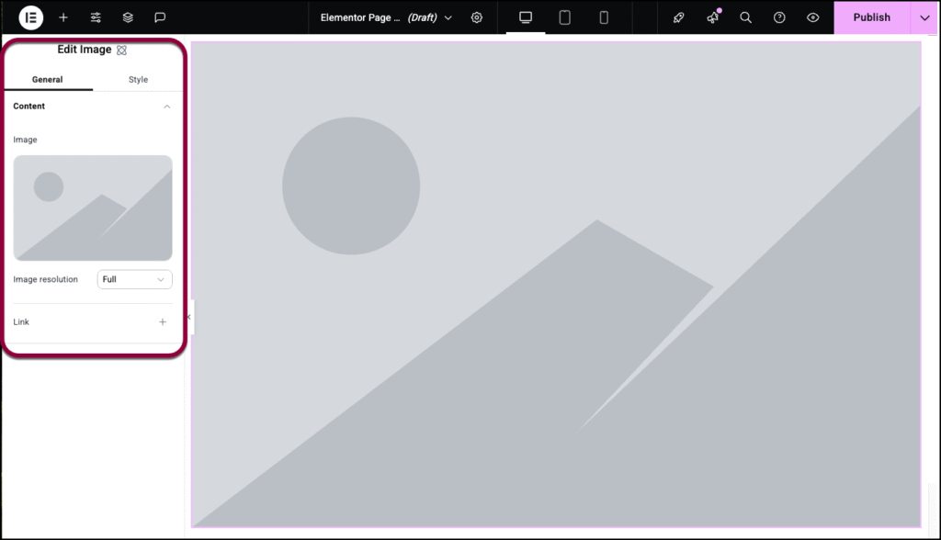The width and height of the screenshot is (941, 540).
Task: Click the Publish button
Action: pos(871,17)
